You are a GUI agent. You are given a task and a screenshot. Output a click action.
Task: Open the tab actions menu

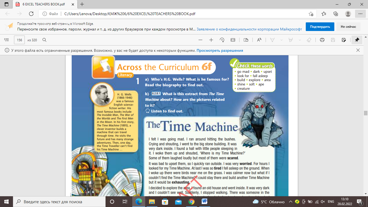coord(6,4)
